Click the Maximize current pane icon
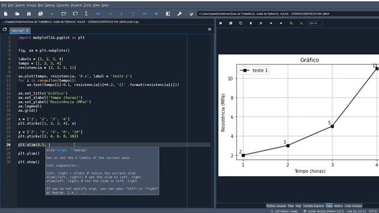This screenshot has height=213, width=379. tap(168, 14)
